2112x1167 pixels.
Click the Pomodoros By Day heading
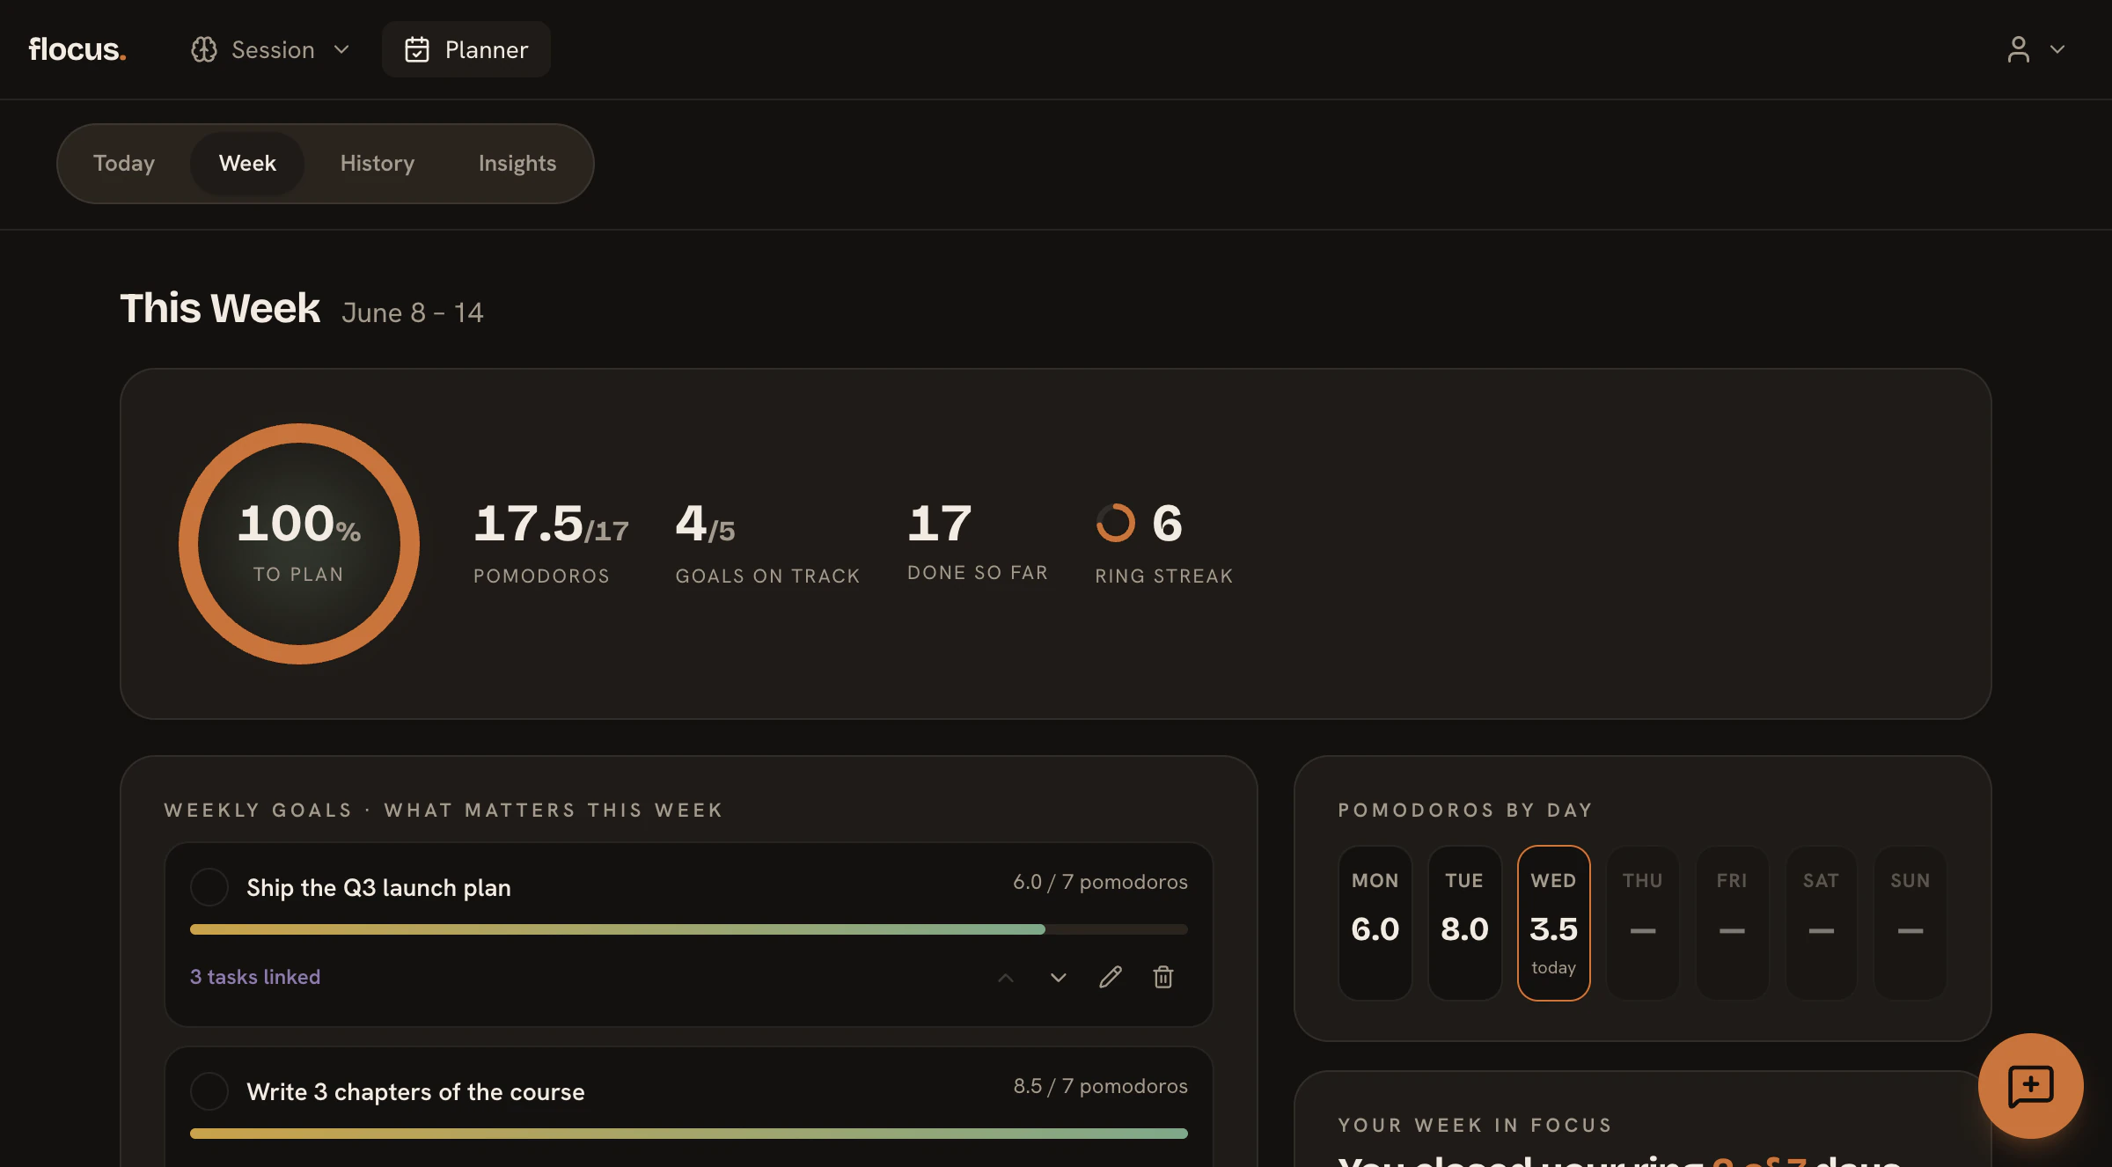pyautogui.click(x=1465, y=810)
